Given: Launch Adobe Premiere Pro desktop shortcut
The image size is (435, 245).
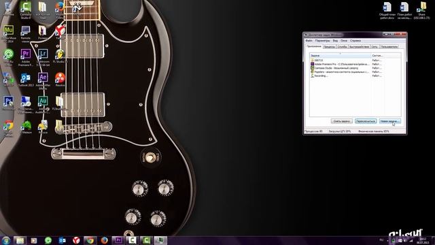Looking at the screenshot, I should point(26,57).
